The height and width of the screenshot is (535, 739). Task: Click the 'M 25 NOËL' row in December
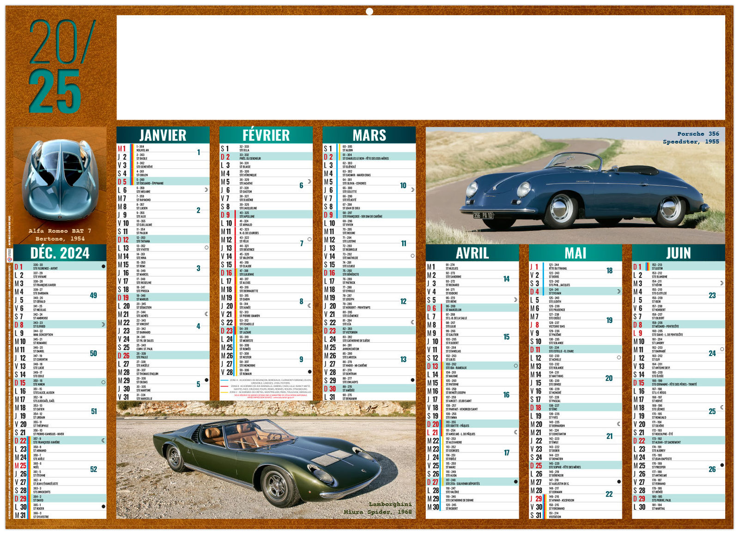point(60,465)
